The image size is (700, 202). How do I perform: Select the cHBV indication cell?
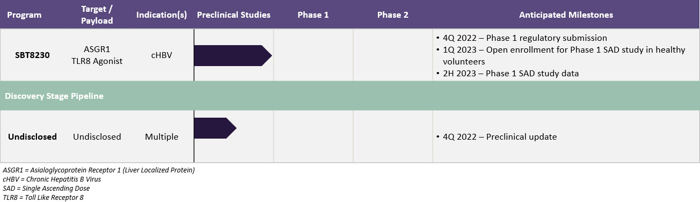[x=162, y=55]
